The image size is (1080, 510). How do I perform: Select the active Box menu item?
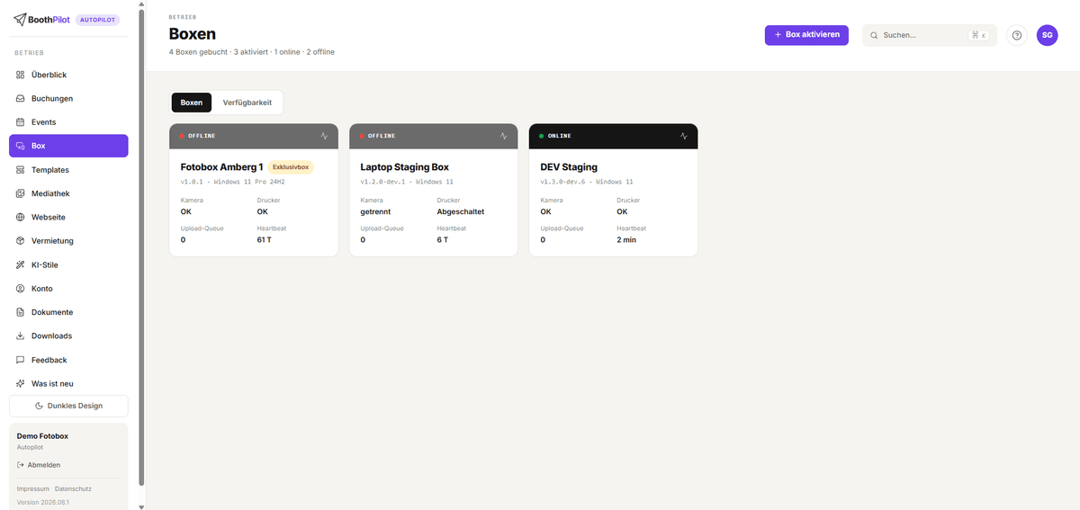[68, 146]
